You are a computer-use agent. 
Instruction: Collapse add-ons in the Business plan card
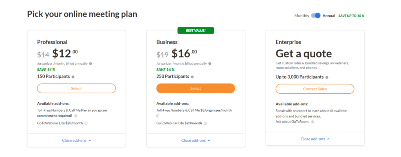click(x=196, y=141)
